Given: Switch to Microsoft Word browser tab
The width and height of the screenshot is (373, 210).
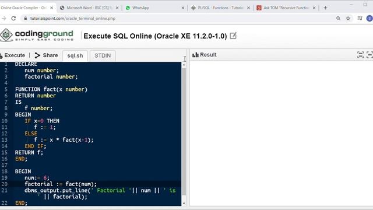Looking at the screenshot, I should click(89, 8).
